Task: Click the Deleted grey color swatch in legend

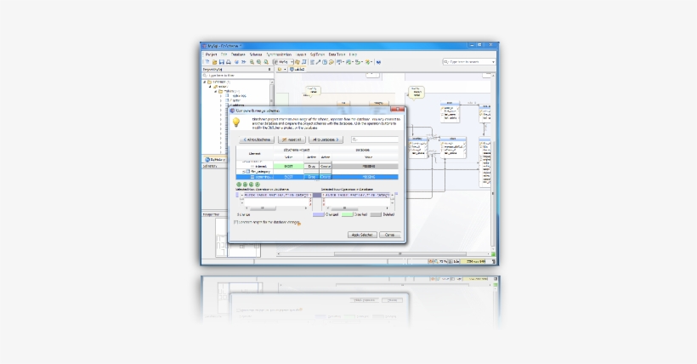Action: pos(376,214)
